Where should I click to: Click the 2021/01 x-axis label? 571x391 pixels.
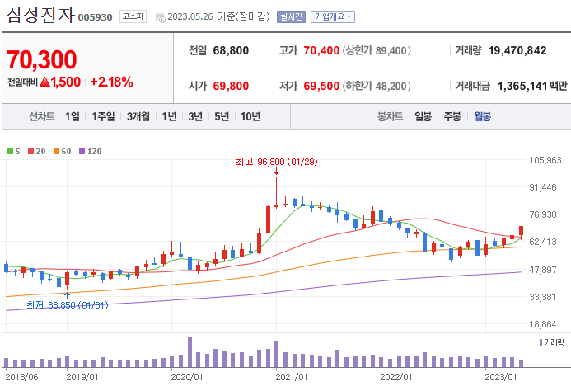pyautogui.click(x=292, y=377)
